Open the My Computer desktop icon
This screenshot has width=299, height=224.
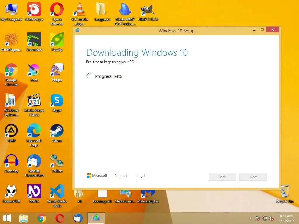[x=11, y=12]
